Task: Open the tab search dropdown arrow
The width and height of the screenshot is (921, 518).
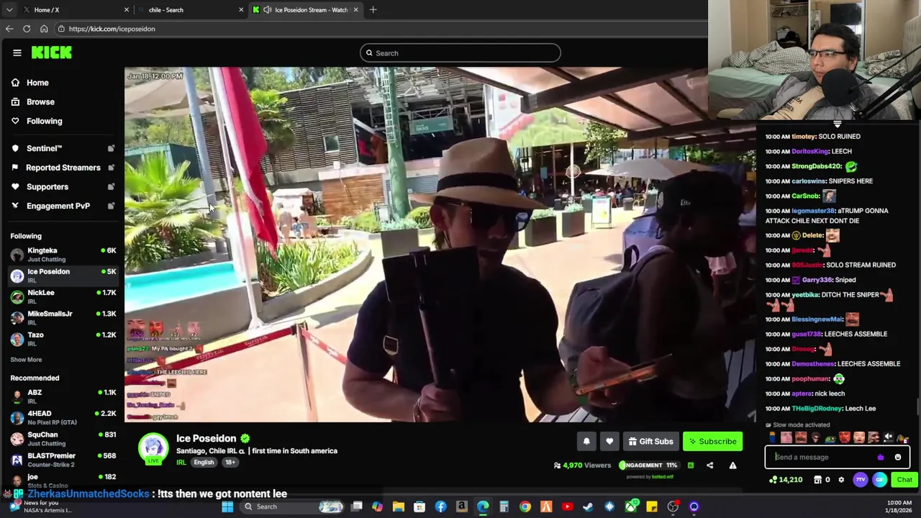Action: pyautogui.click(x=9, y=10)
